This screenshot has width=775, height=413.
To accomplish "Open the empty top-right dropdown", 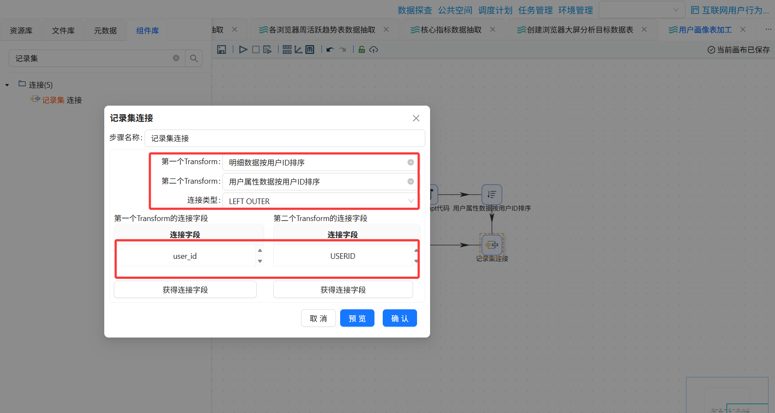I will click(x=642, y=10).
